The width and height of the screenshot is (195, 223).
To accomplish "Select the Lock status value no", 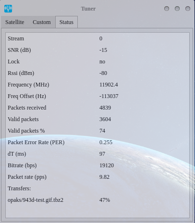I will coord(102,62).
